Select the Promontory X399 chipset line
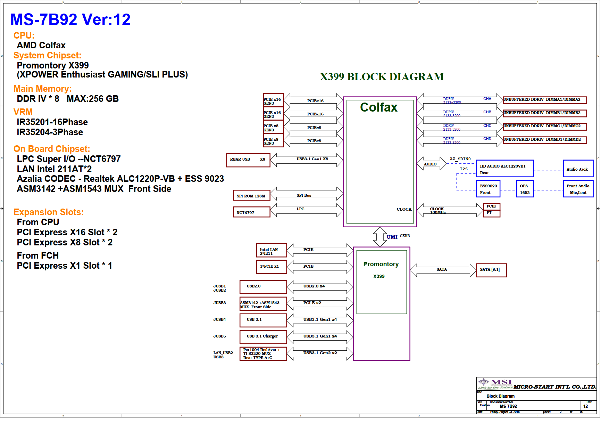Screen dimensions: 609x431 point(53,65)
